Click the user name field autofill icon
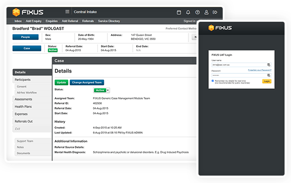Image resolution: width=291 pixels, height=183 pixels. pyautogui.click(x=269, y=65)
